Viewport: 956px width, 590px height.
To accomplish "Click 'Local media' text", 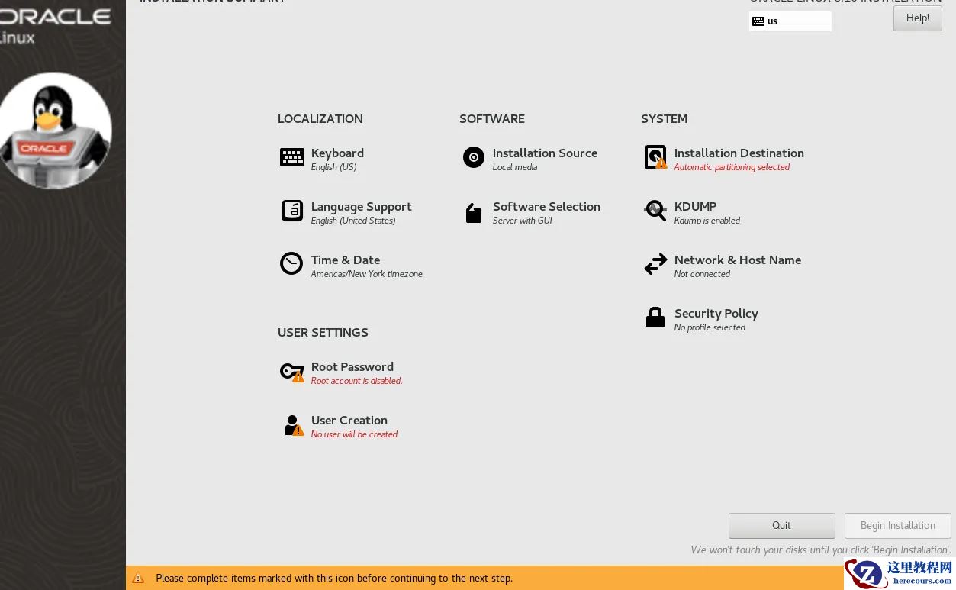I will (515, 167).
